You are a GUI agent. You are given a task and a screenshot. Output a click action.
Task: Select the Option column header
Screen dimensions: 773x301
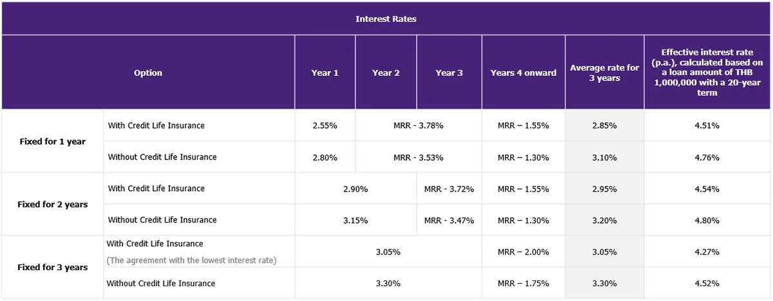pos(148,73)
